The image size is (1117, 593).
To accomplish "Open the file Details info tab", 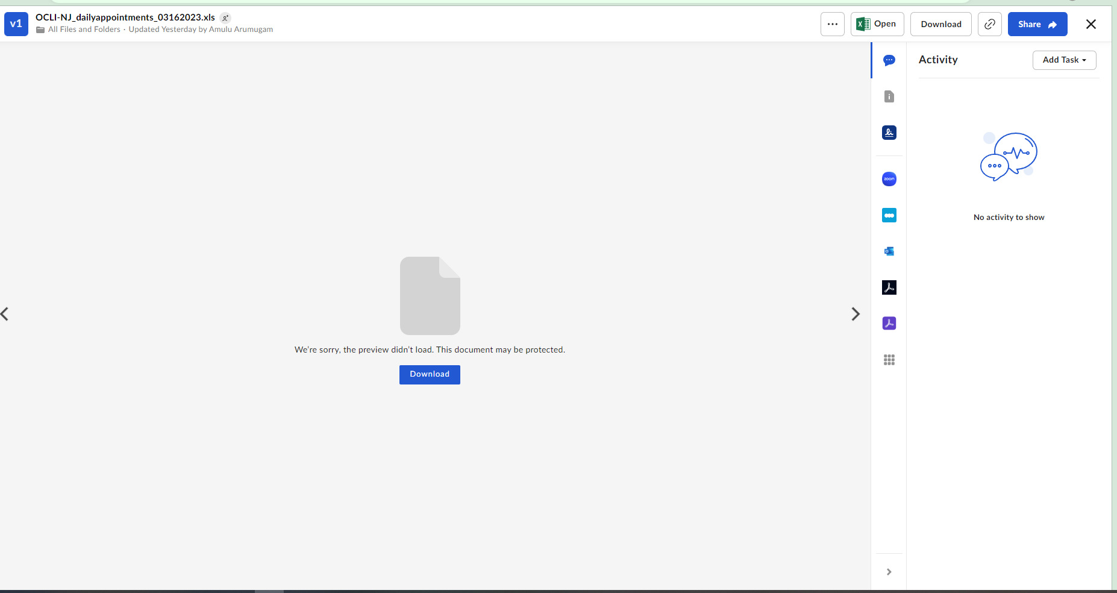I will click(x=889, y=96).
